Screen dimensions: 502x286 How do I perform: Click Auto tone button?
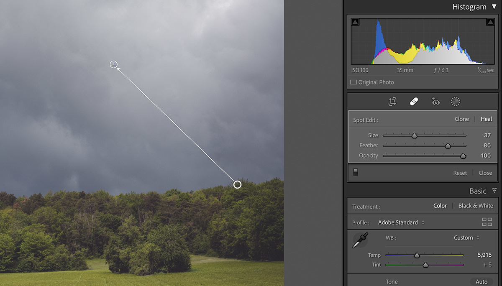tap(482, 282)
